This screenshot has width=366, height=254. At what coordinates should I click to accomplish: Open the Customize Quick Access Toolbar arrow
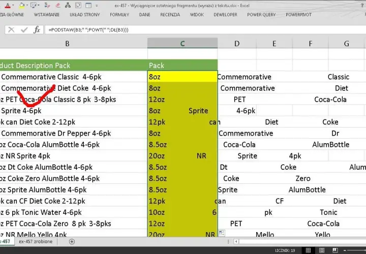97,6
